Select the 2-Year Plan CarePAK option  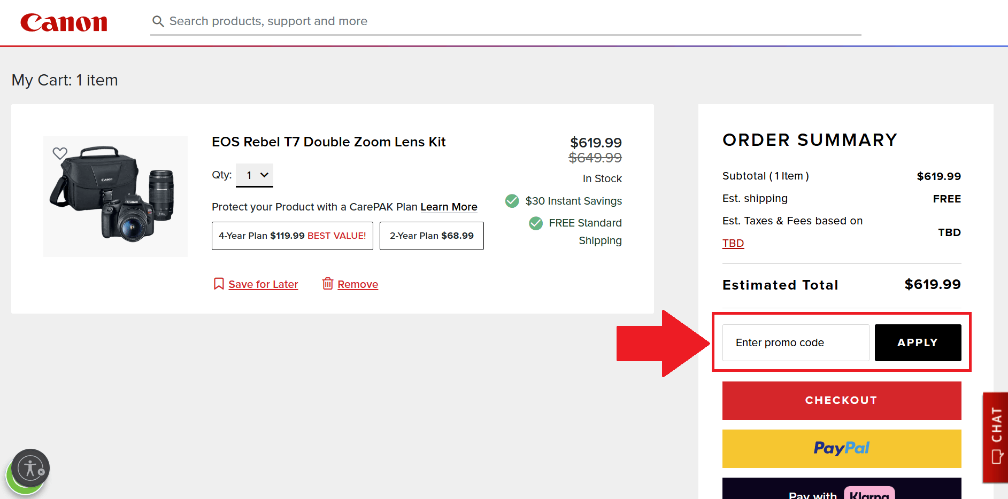coord(432,236)
